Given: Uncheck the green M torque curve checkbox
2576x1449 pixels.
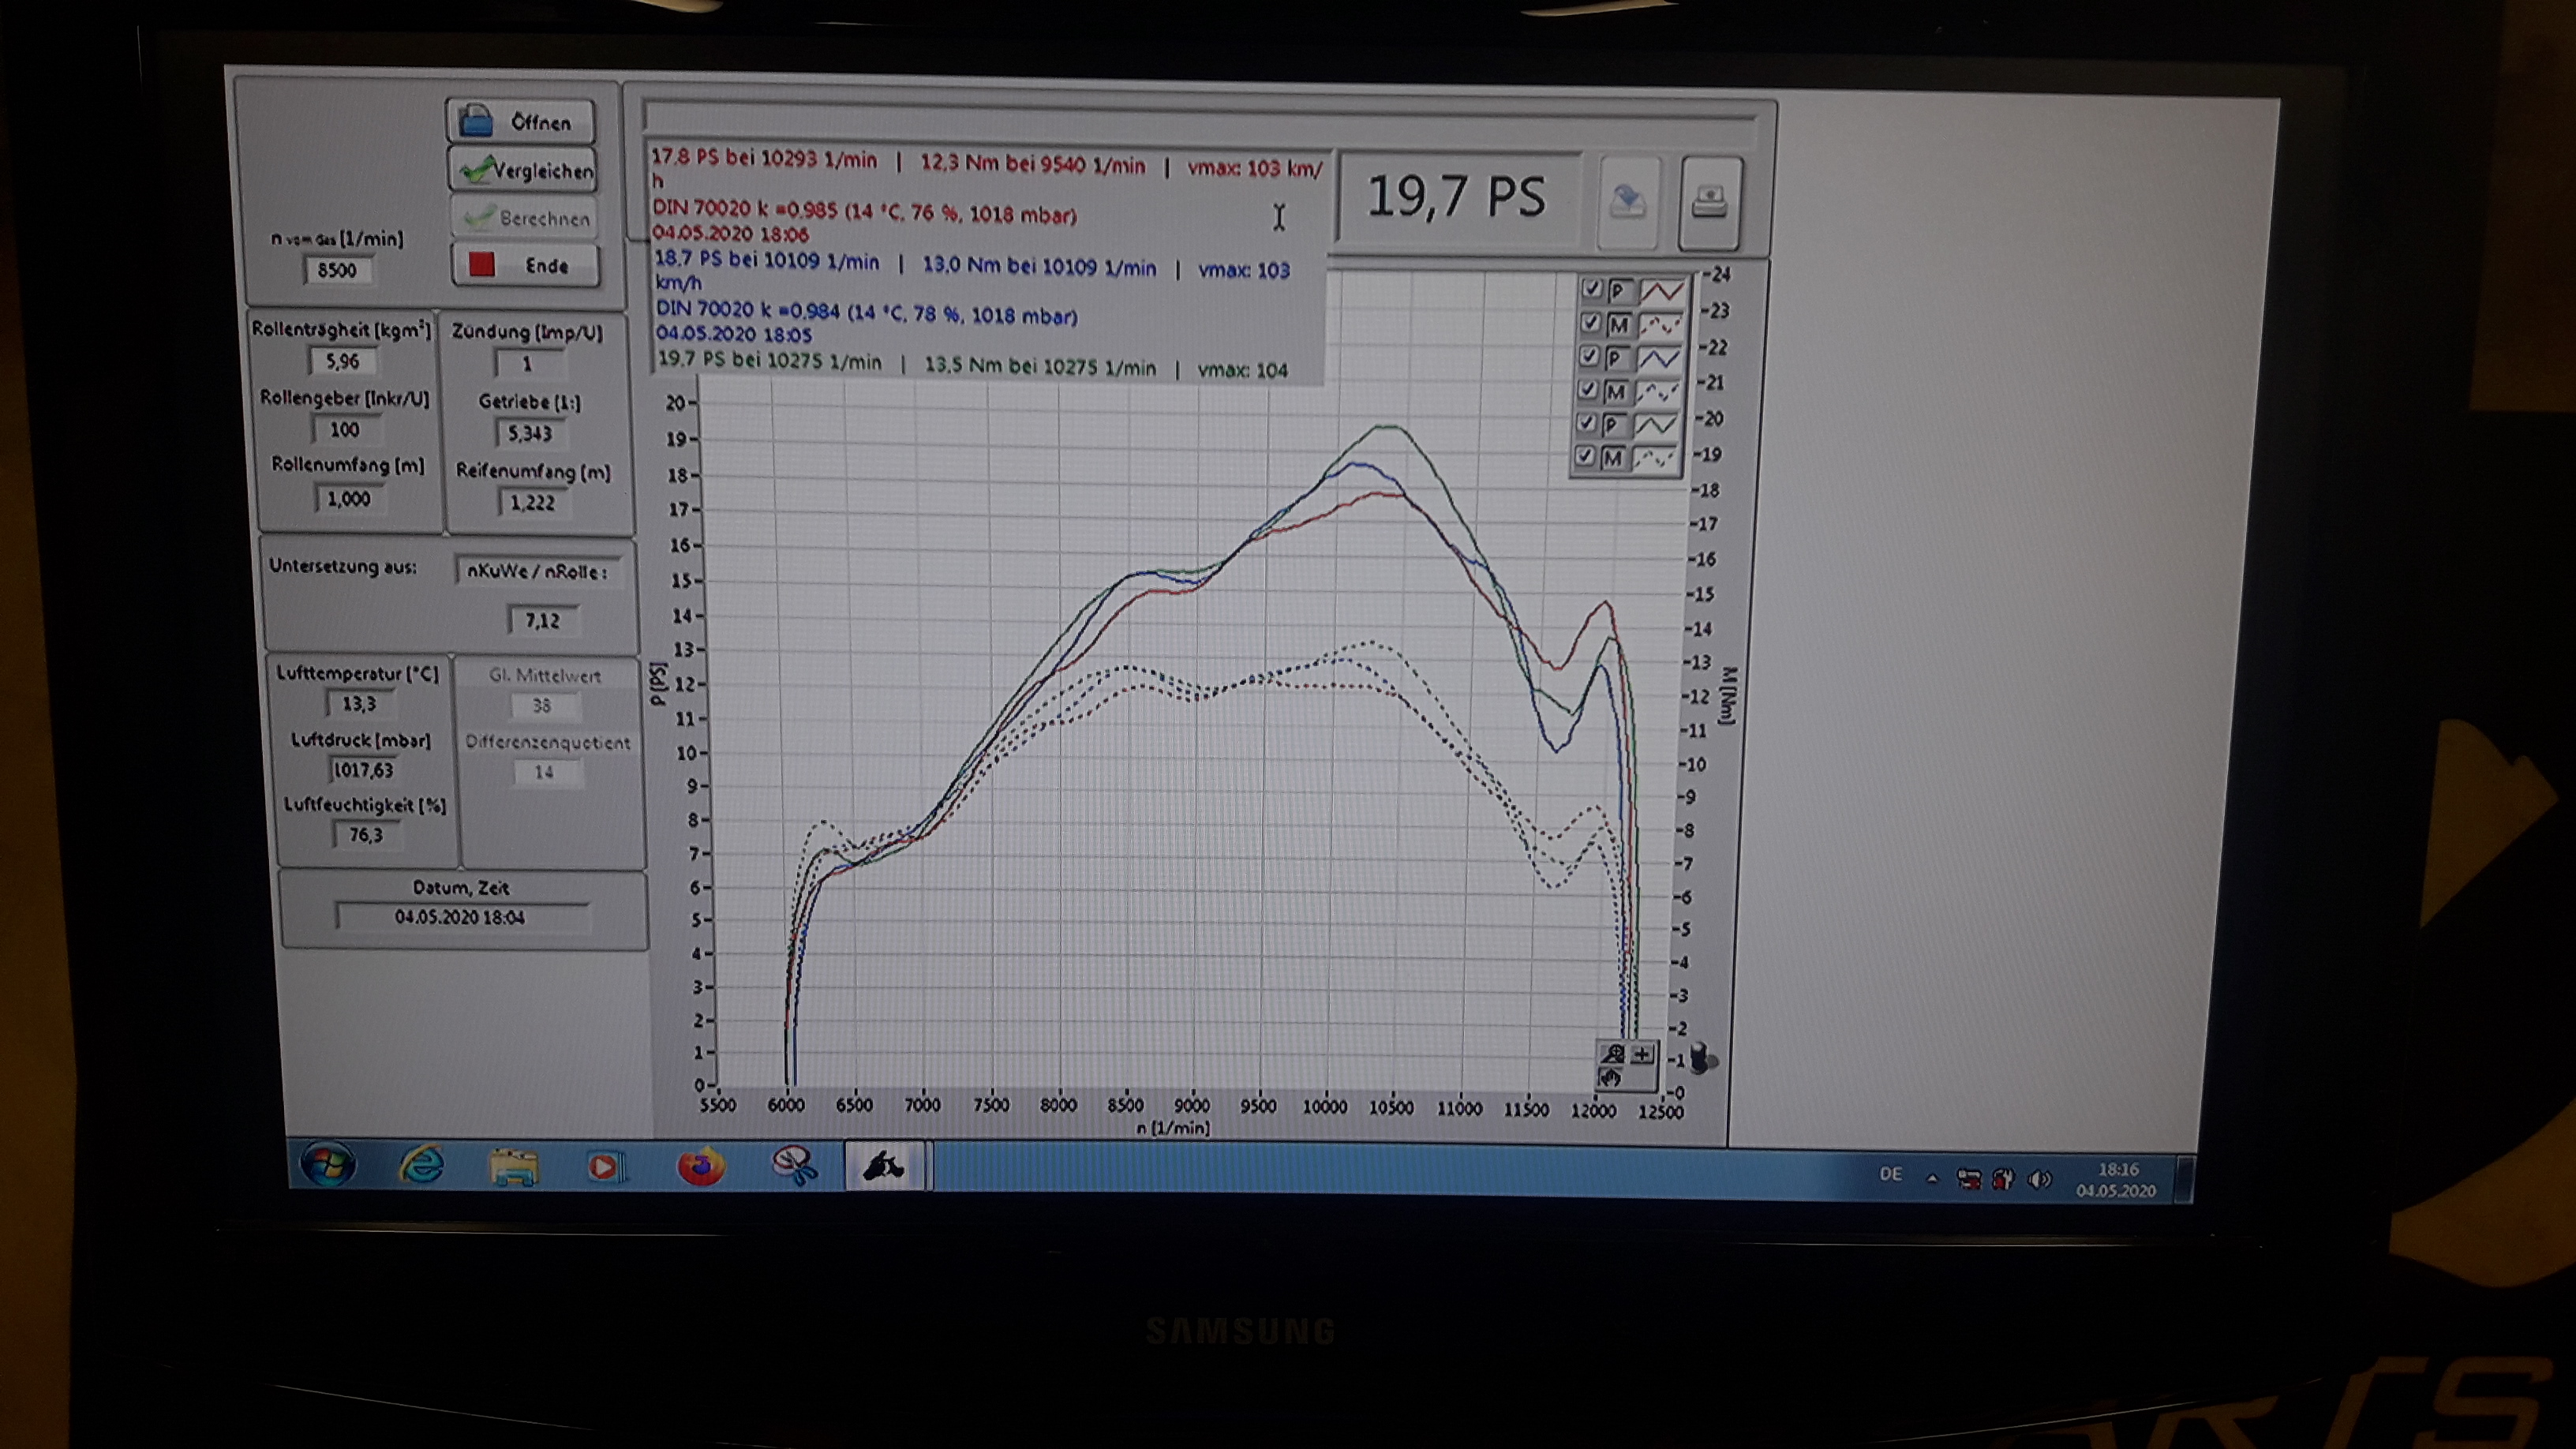Looking at the screenshot, I should coord(1585,457).
